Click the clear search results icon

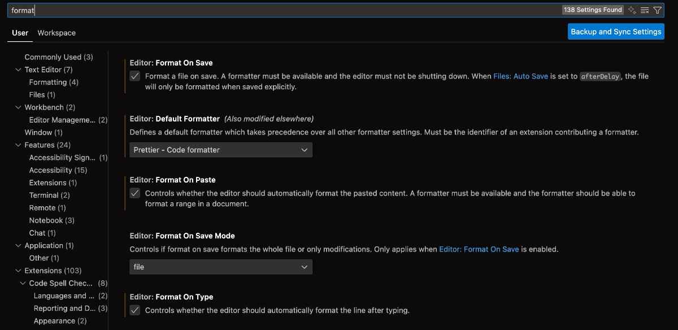click(x=644, y=10)
